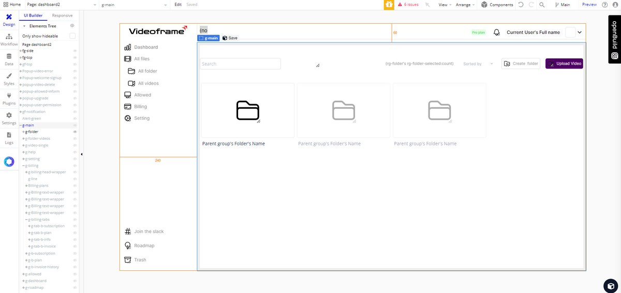Click the Preview link
621x293 pixels.
click(x=589, y=5)
